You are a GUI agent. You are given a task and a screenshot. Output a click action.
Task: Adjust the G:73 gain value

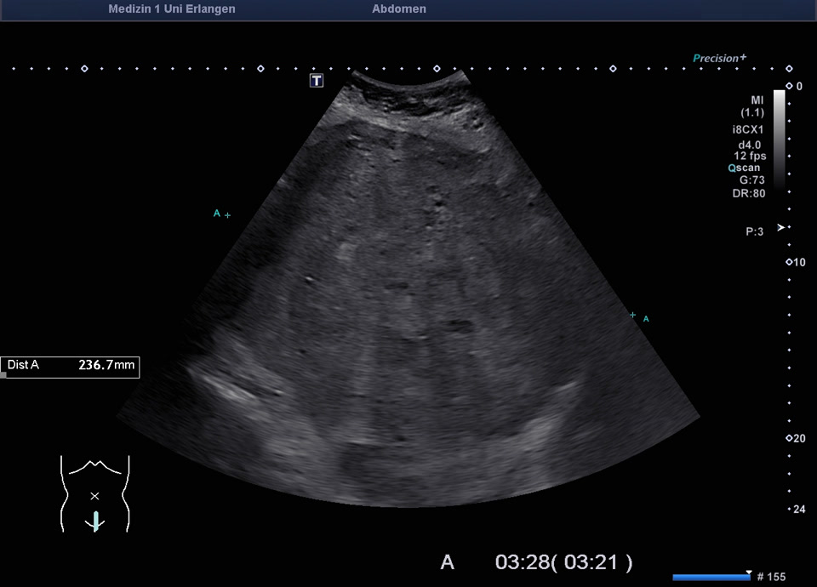pos(751,180)
